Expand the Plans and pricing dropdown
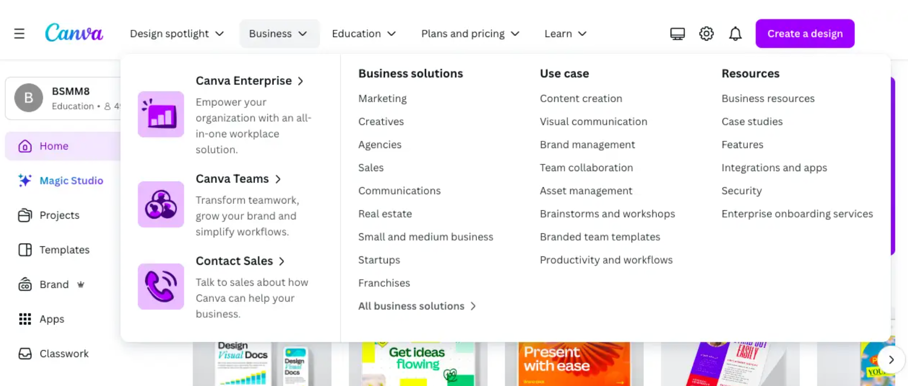908x386 pixels. click(x=470, y=33)
